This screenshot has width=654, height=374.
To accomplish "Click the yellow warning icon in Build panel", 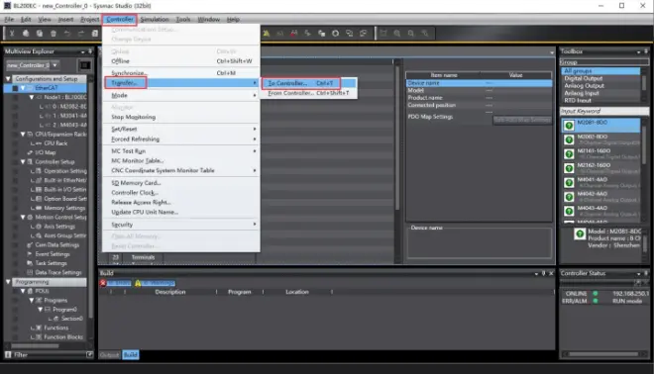I will point(138,283).
